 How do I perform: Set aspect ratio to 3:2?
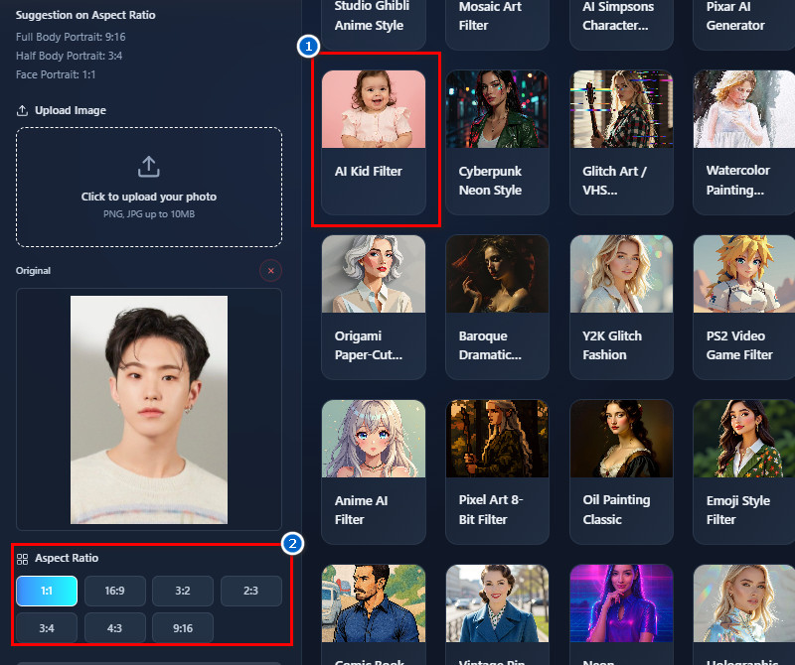[183, 591]
